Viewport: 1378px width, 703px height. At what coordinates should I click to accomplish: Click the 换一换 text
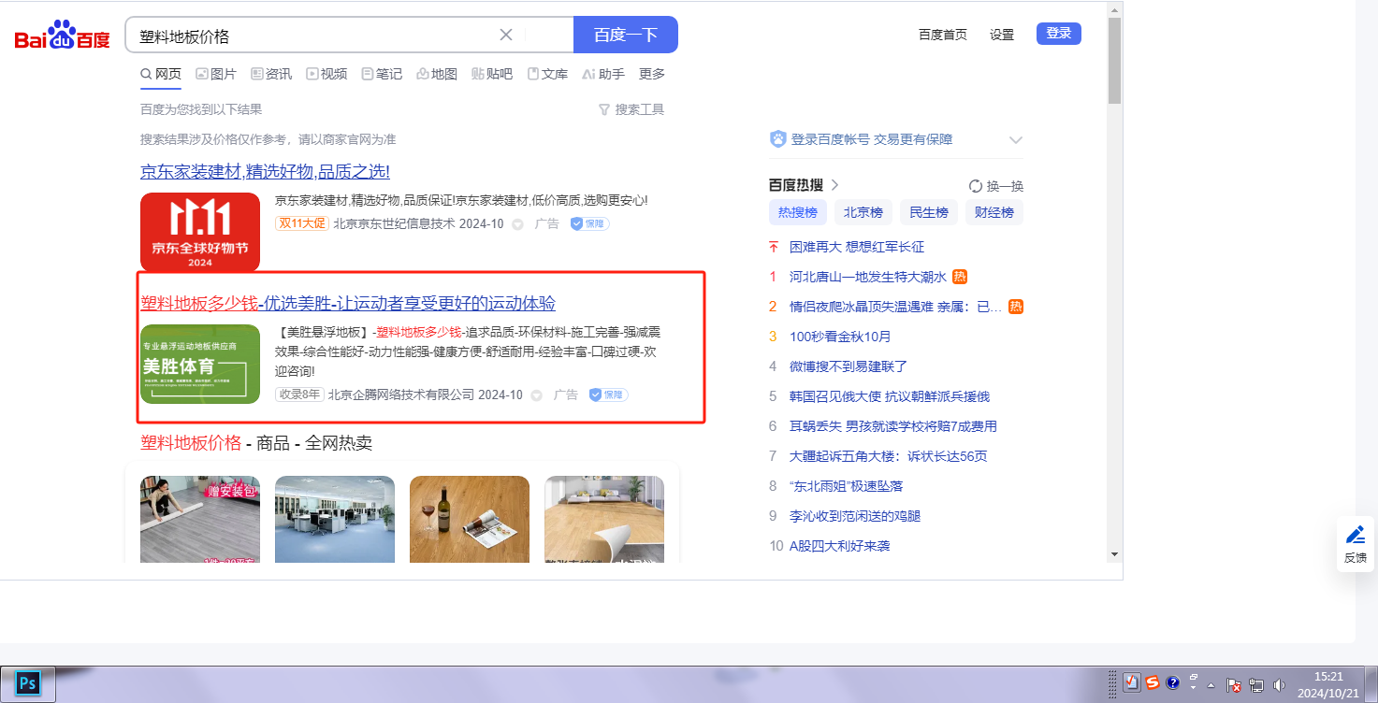pos(1005,186)
